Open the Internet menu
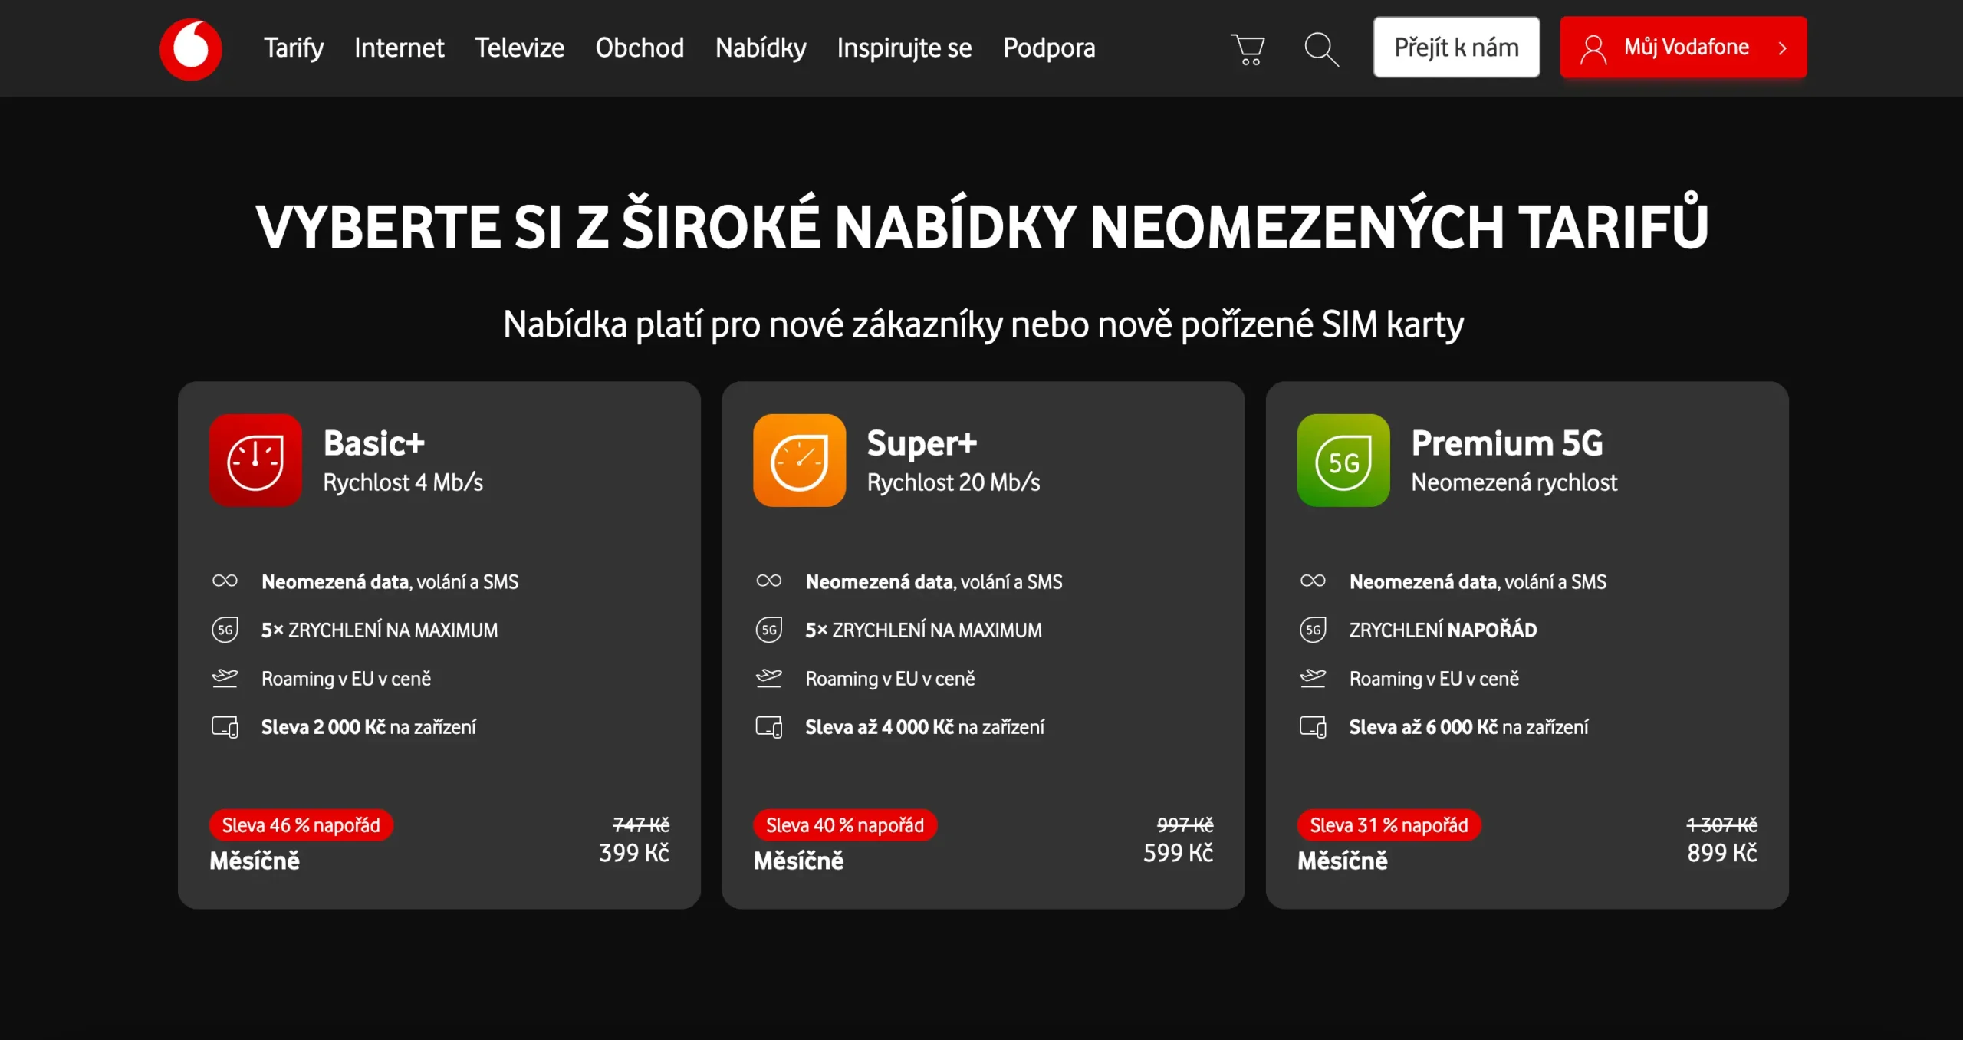The height and width of the screenshot is (1040, 1963). pos(399,48)
